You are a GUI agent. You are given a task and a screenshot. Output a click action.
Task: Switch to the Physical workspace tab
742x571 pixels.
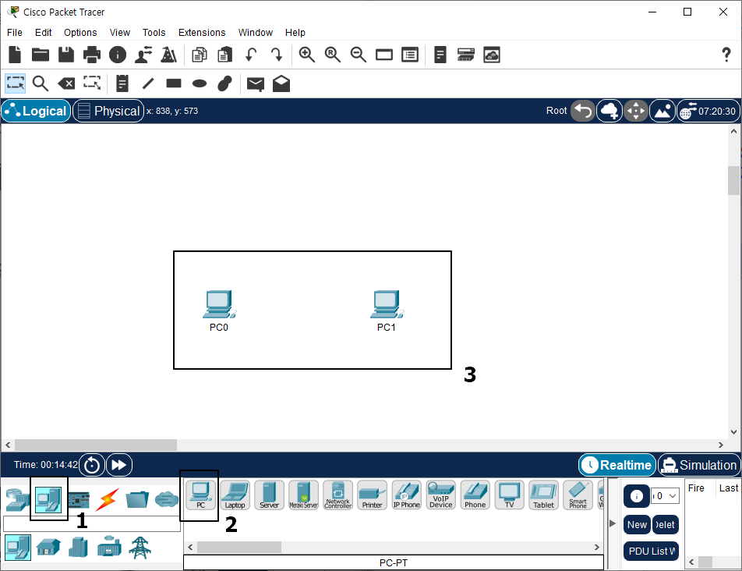pyautogui.click(x=108, y=111)
